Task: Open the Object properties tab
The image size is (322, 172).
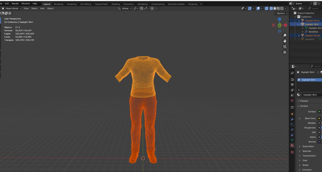Action: 292,114
